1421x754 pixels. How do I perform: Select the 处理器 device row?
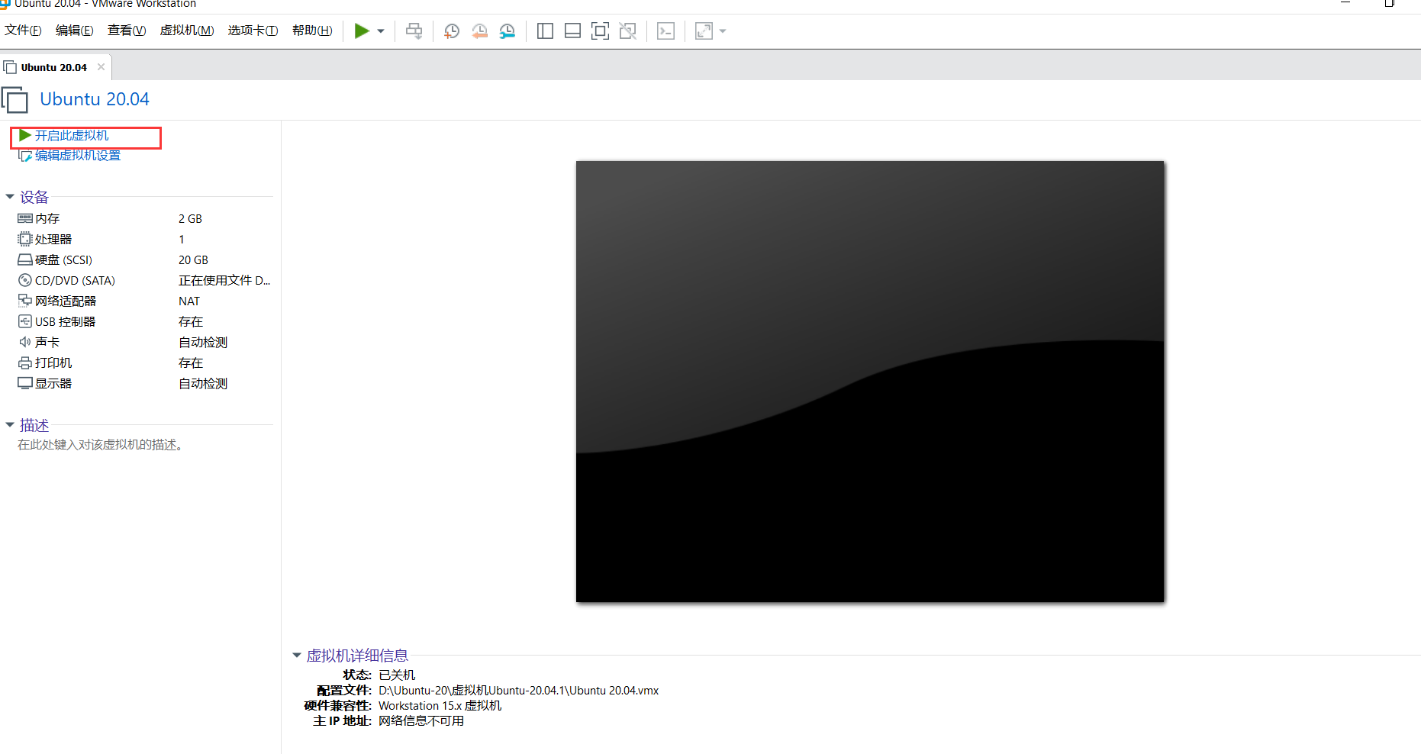[145, 240]
